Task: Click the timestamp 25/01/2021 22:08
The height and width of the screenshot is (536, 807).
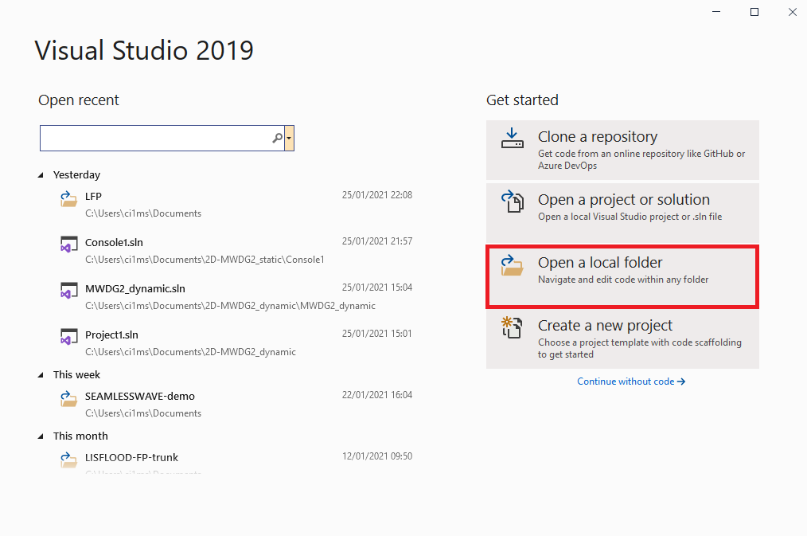Action: coord(377,195)
